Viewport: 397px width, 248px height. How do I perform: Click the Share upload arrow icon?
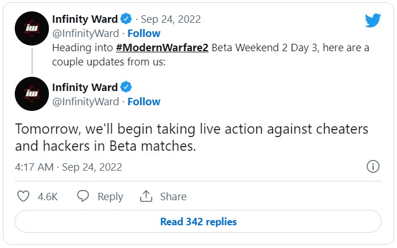146,196
